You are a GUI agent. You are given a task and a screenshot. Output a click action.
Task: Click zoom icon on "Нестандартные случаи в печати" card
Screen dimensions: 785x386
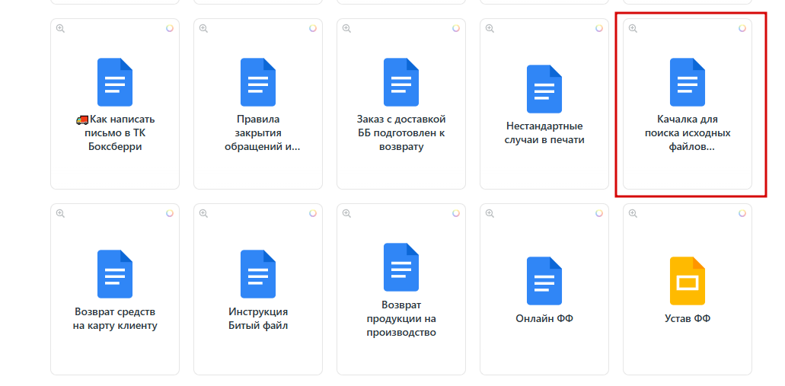coord(490,28)
